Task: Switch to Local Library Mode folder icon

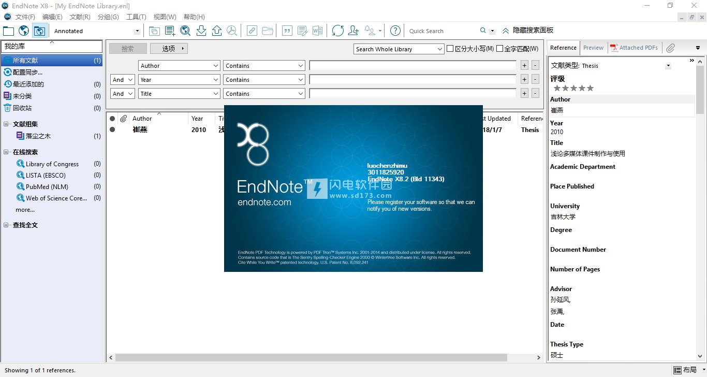Action: click(x=8, y=31)
